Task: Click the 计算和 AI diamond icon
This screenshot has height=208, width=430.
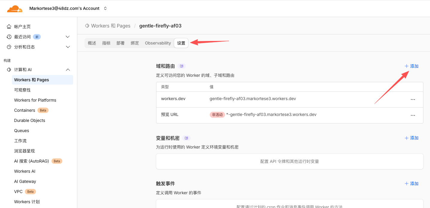Action: [9, 70]
